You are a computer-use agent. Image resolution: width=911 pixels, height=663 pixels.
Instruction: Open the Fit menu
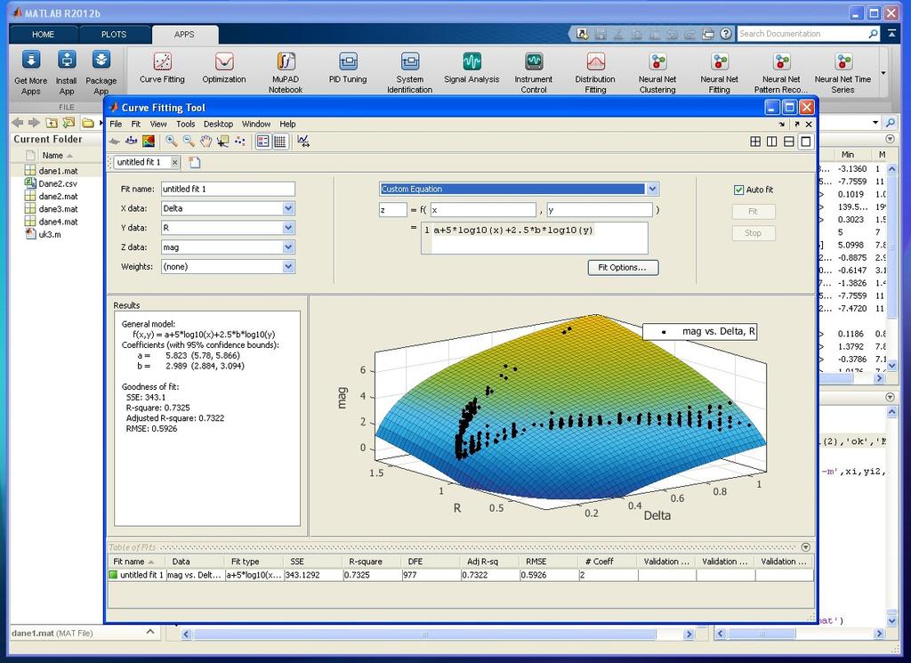[136, 124]
